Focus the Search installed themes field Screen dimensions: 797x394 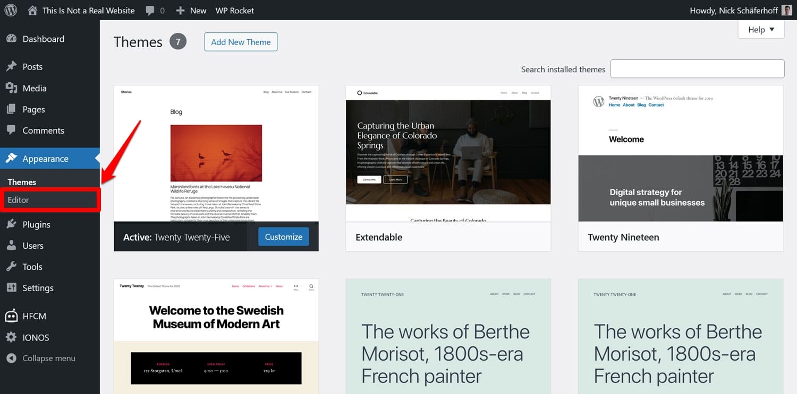(x=697, y=69)
